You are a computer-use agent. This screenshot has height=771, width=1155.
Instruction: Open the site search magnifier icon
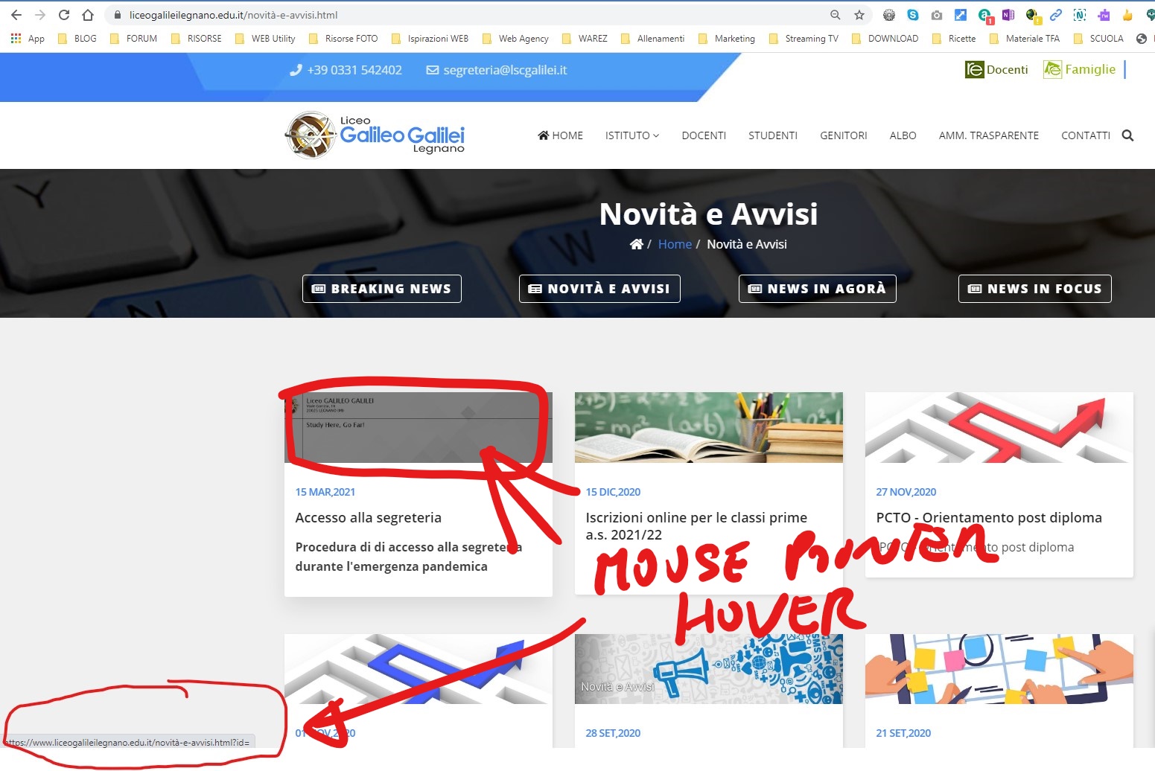1127,135
